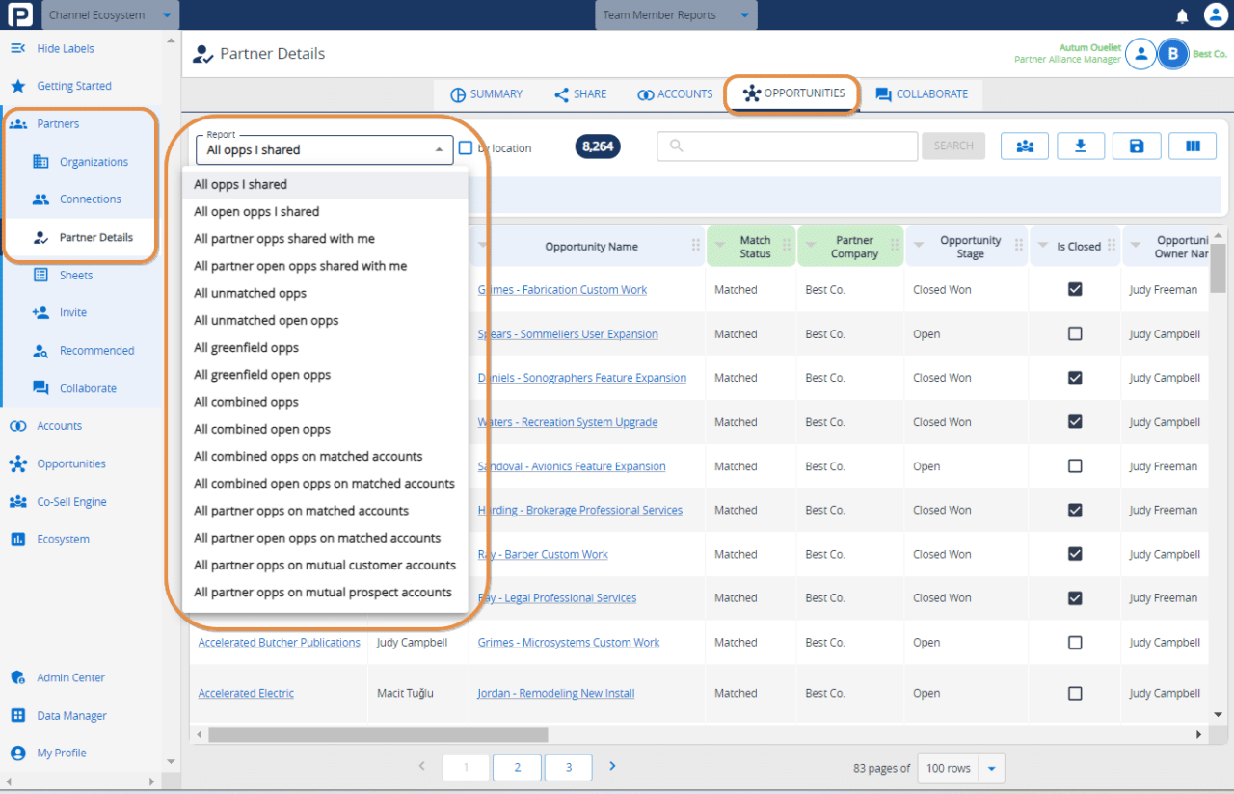Go to page 3 of results
1234x794 pixels.
568,767
